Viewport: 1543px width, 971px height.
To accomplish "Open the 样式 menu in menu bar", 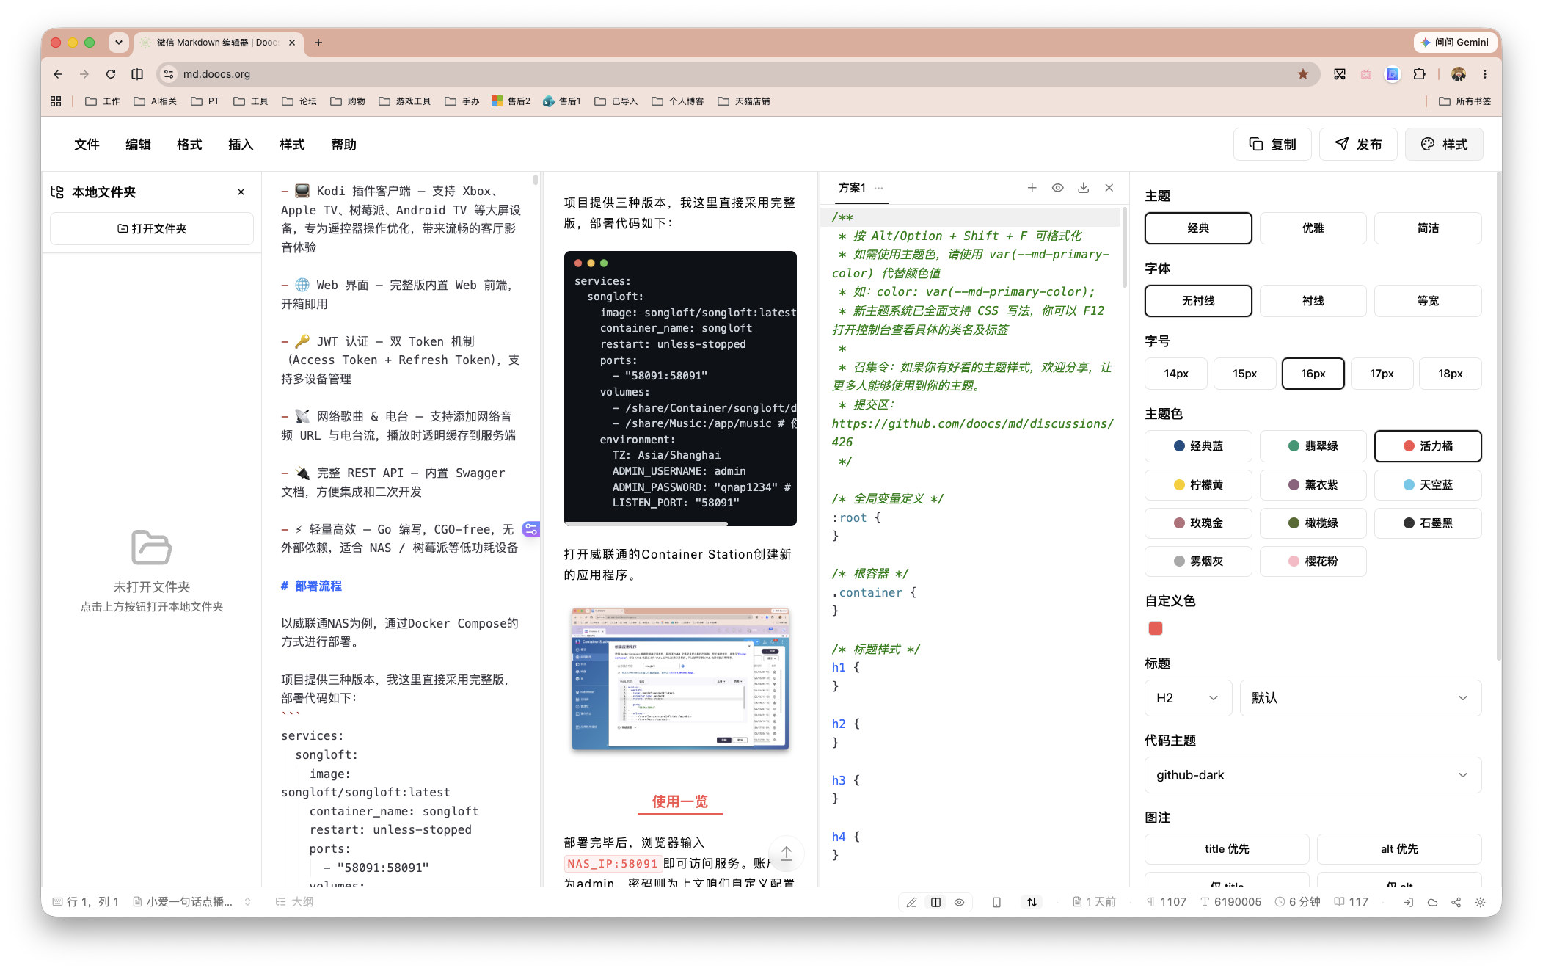I will coord(292,145).
